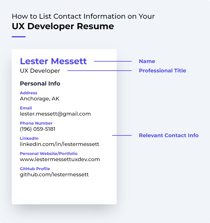Click the Name annotation label
The image size is (210, 223).
tap(147, 61)
